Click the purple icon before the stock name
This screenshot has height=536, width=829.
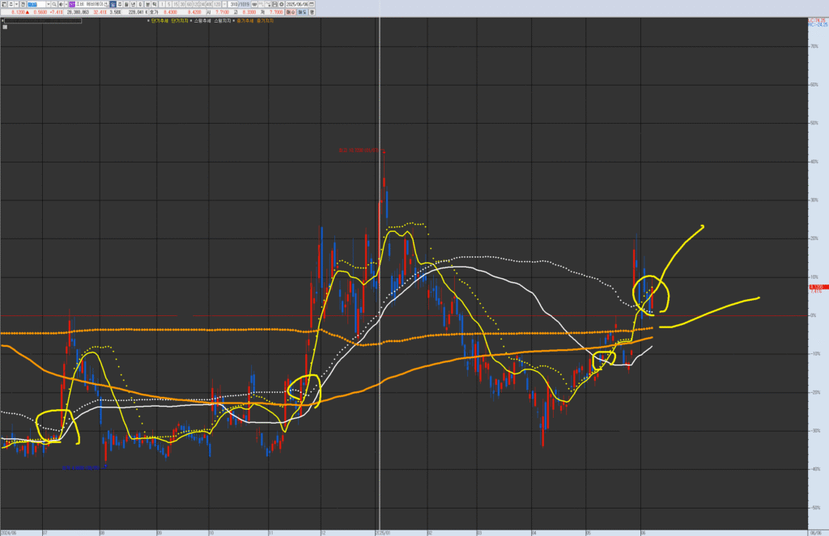pos(72,4)
